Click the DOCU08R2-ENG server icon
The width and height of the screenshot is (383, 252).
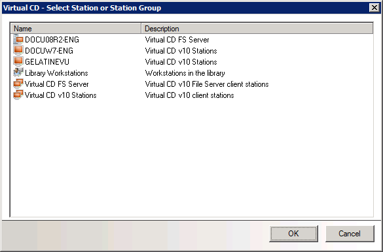[18, 39]
